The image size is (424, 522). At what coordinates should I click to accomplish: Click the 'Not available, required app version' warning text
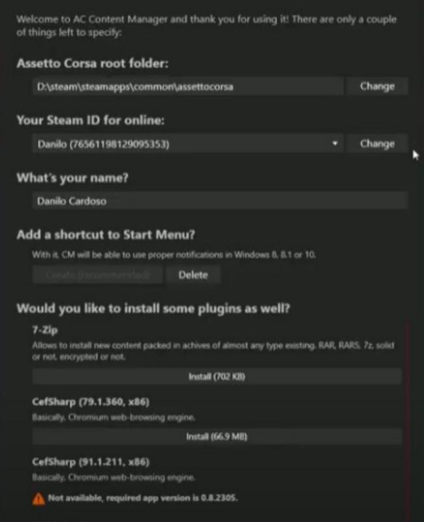coord(143,499)
